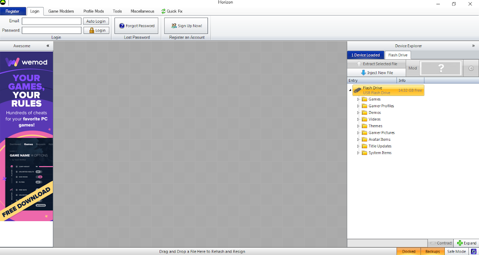Expand the Themes folder

click(358, 126)
